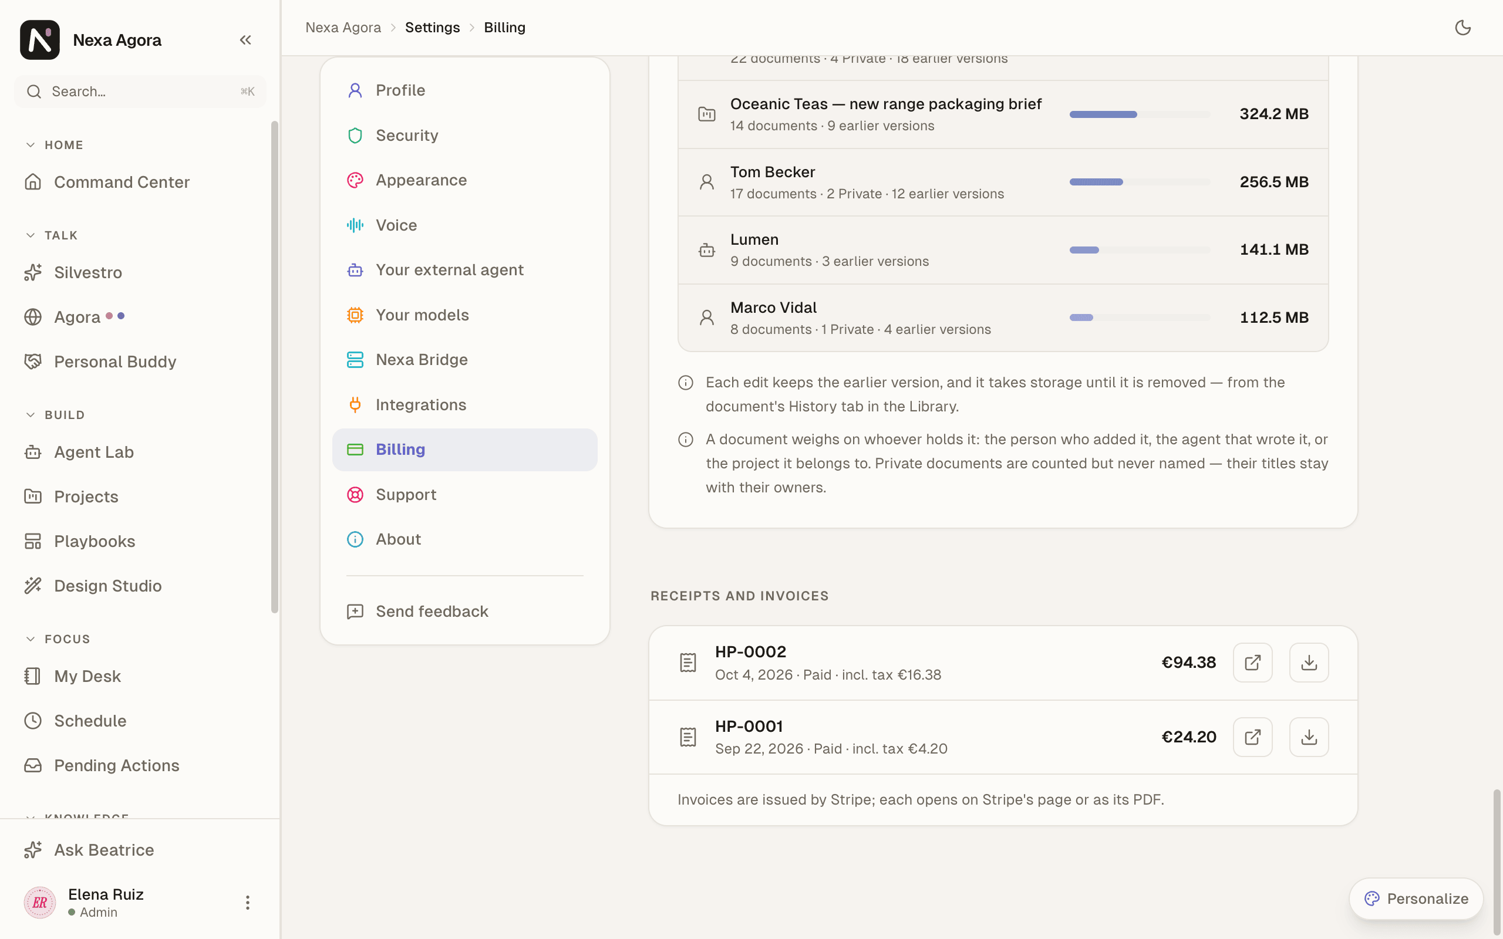Open Your external agent settings
Screen dimensions: 1503x939
(464, 269)
